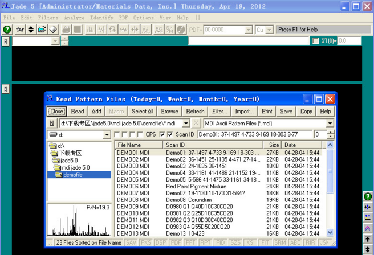Toggle the 2T(0) checkbox
The height and width of the screenshot is (255, 374).
coord(316,41)
